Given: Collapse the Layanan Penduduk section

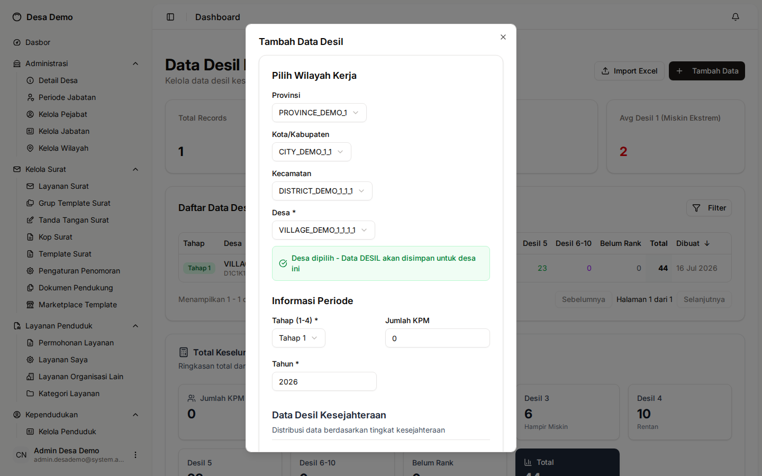Looking at the screenshot, I should click(135, 326).
